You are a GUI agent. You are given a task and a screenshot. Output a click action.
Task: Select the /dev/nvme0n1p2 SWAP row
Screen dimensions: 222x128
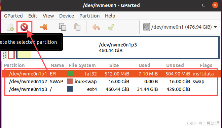[111, 82]
